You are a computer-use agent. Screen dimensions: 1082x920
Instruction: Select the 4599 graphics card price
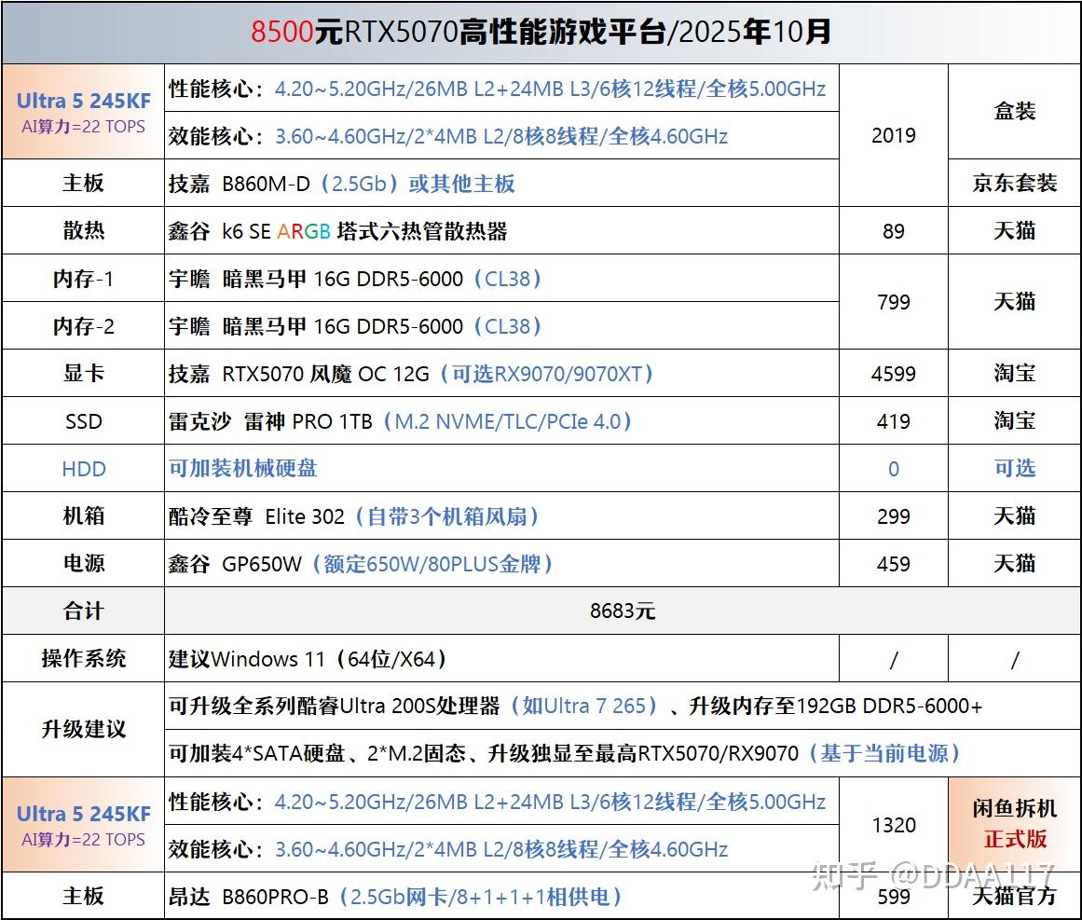tap(894, 374)
